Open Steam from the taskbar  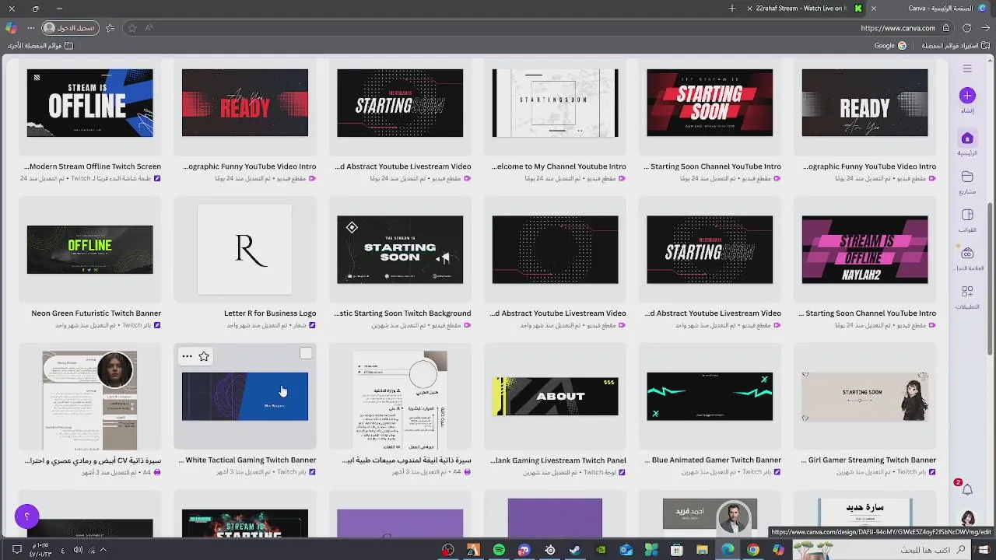[575, 550]
